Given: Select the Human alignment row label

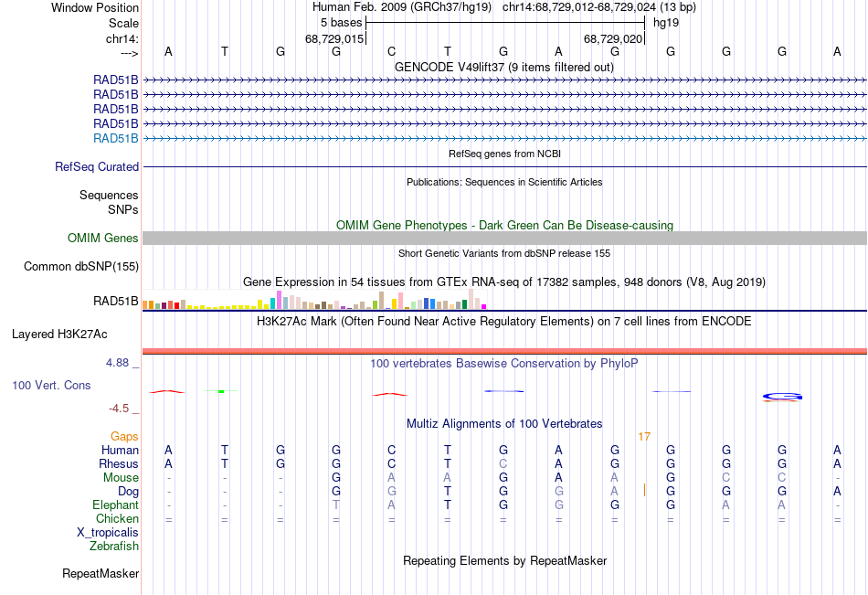Looking at the screenshot, I should (x=120, y=450).
